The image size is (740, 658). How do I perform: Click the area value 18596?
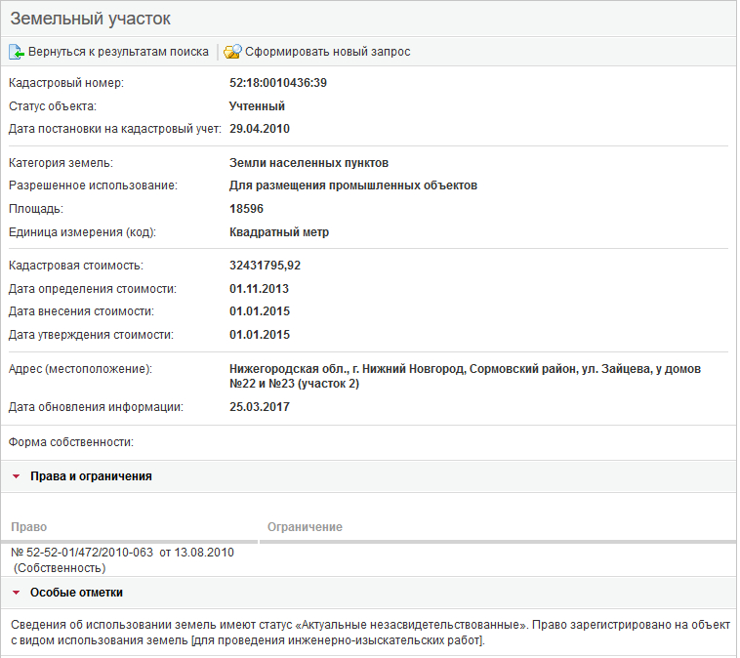coord(247,209)
